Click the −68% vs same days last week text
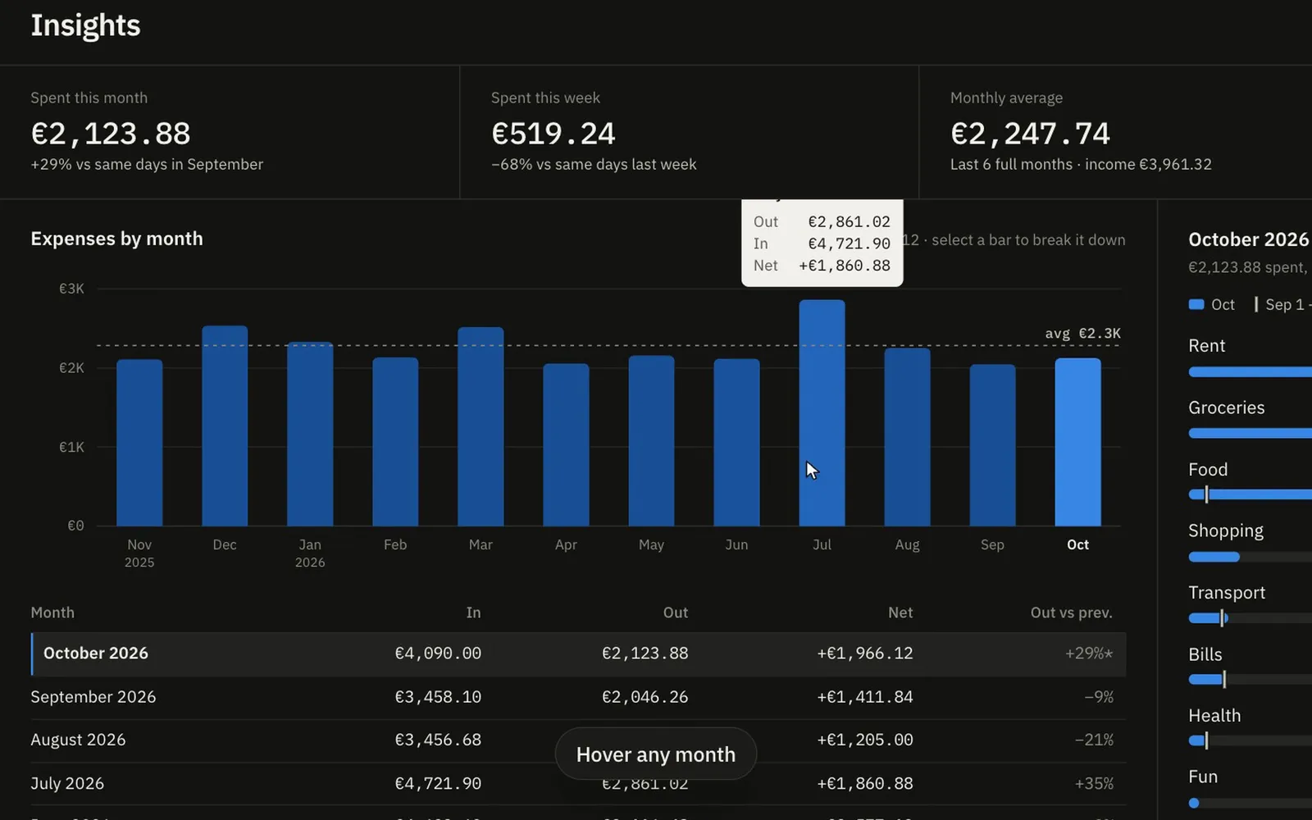1312x820 pixels. point(594,164)
